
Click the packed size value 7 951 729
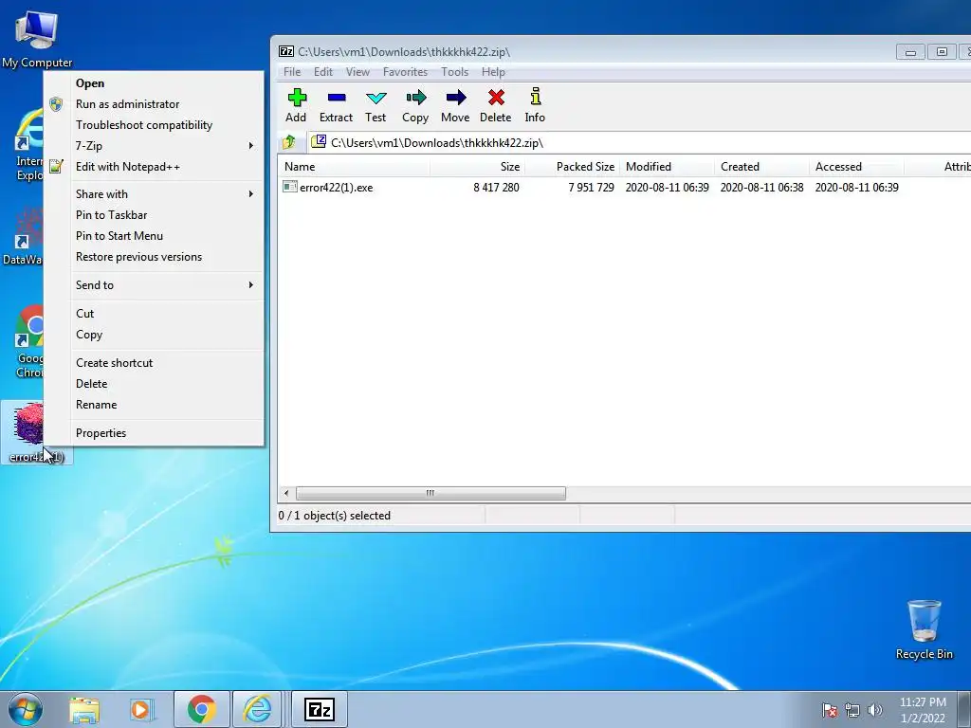(x=591, y=188)
